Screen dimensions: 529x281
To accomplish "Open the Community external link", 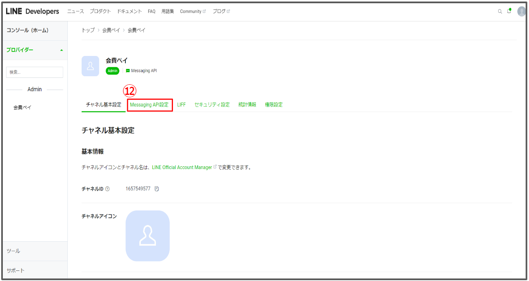I will click(x=193, y=11).
